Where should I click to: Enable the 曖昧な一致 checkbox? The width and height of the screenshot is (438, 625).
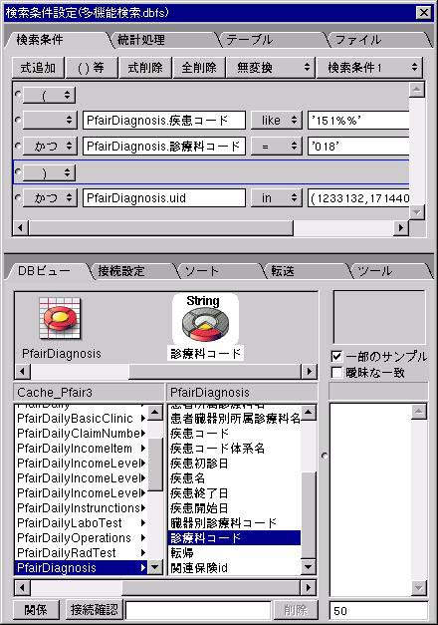[336, 373]
